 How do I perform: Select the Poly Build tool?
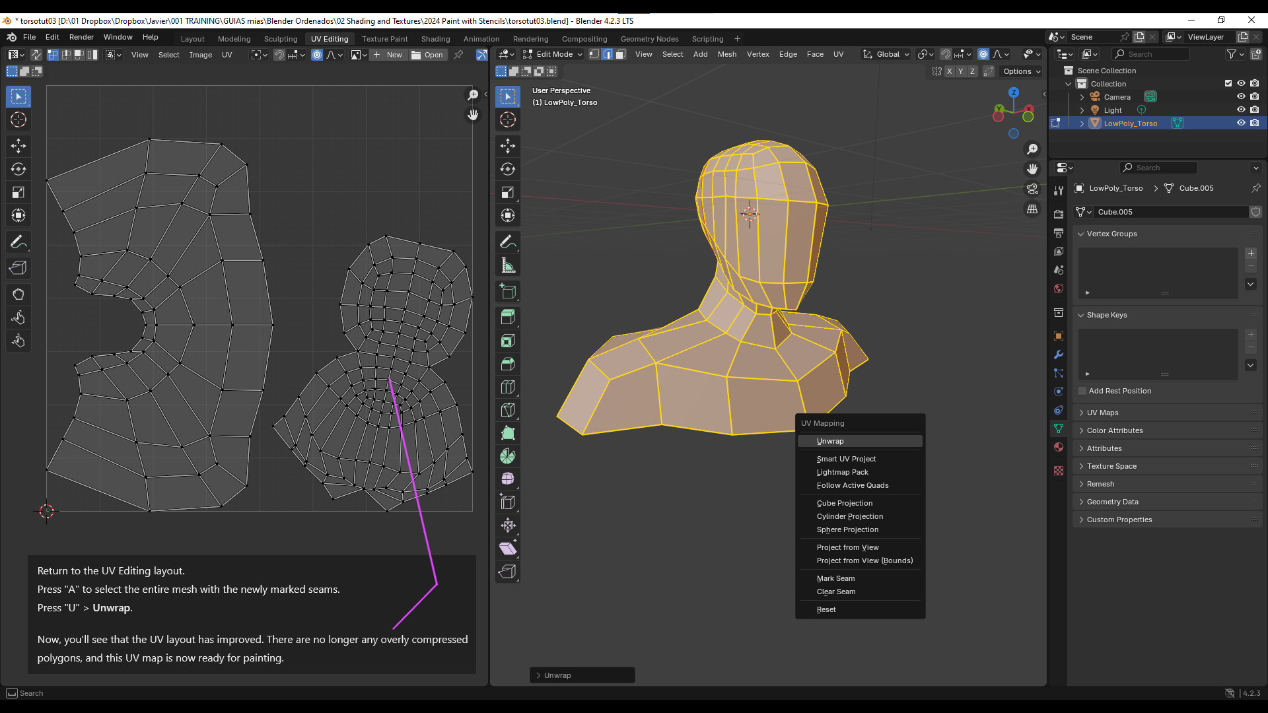508,433
